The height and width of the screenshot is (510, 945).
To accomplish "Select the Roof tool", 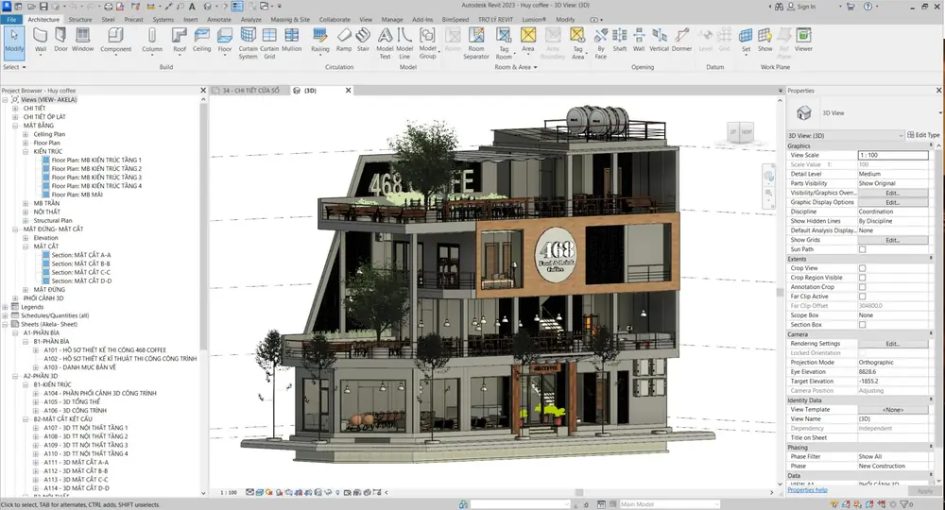I will pyautogui.click(x=179, y=41).
